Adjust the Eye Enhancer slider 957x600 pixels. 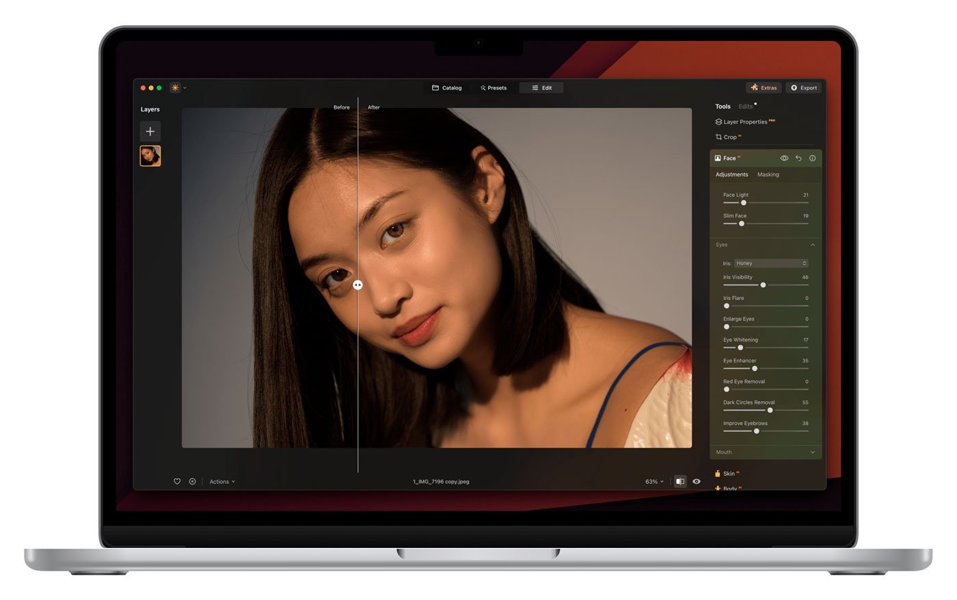point(755,368)
